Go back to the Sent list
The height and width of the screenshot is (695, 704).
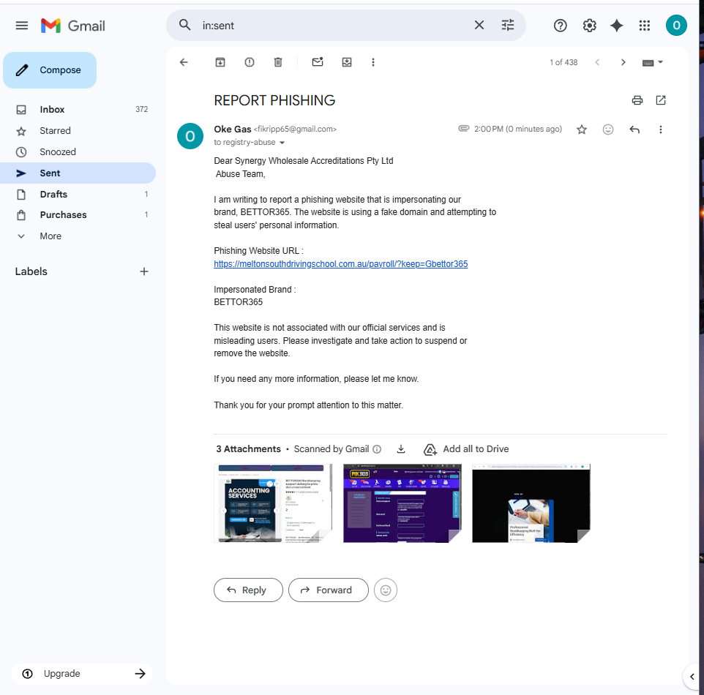coord(184,62)
